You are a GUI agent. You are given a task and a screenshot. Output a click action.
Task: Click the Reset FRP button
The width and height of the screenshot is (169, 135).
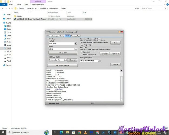(x=63, y=53)
